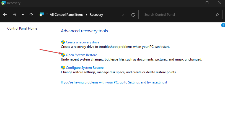225x123 pixels.
Task: Click the shield icon beside Configure System Restore
Action: (63, 68)
